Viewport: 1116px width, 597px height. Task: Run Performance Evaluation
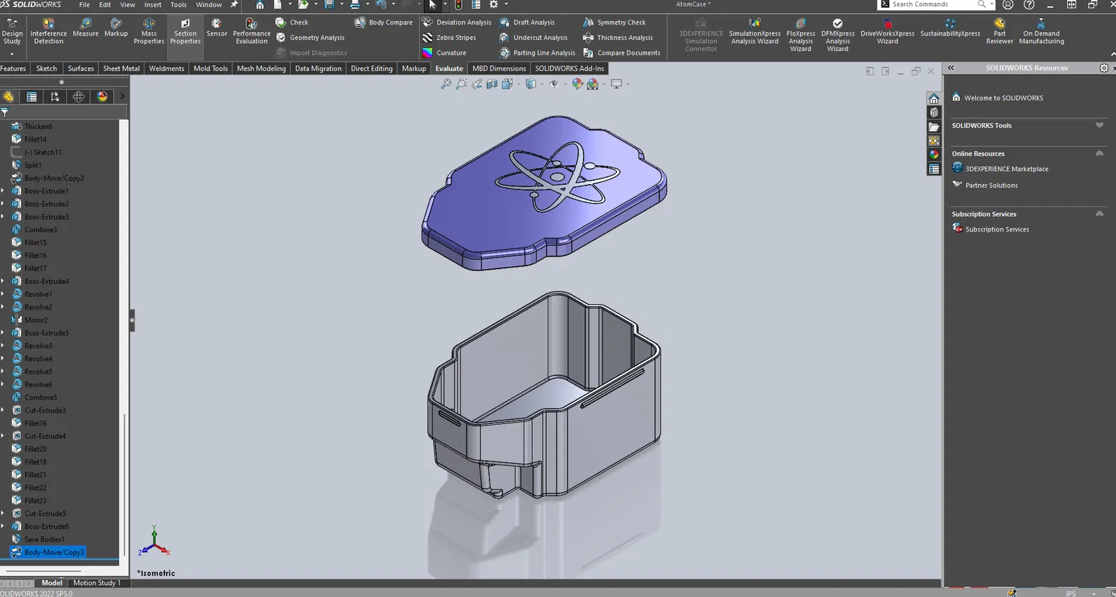252,31
